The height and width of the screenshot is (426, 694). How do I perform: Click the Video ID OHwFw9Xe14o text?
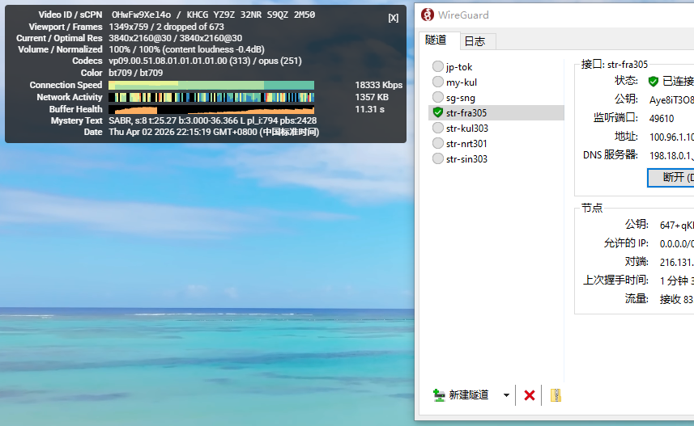tap(141, 15)
